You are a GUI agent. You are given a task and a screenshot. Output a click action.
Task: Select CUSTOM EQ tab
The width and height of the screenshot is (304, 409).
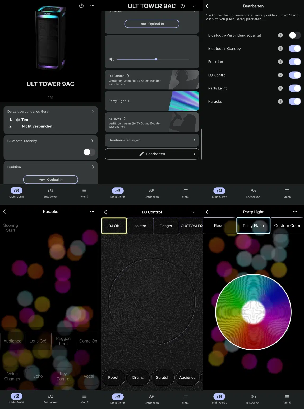pyautogui.click(x=191, y=226)
